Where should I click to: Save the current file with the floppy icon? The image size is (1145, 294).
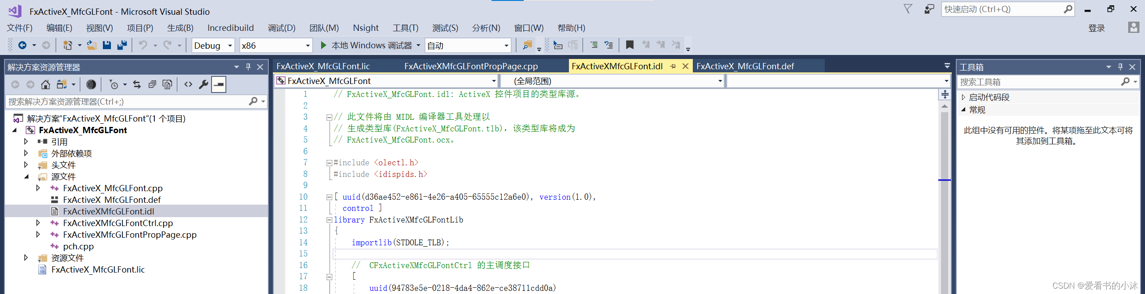pyautogui.click(x=107, y=45)
